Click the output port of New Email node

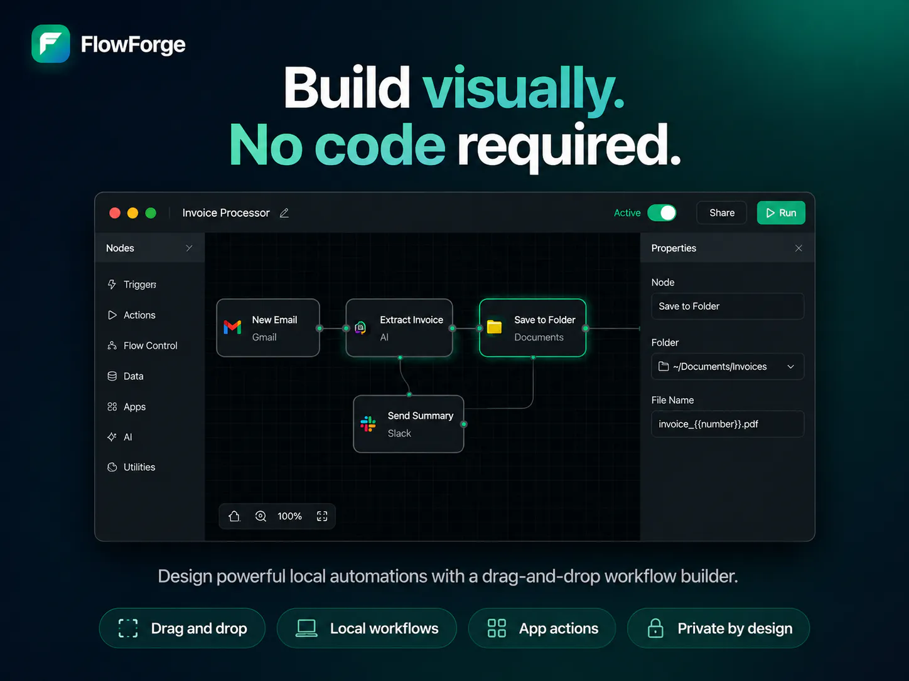coord(320,328)
